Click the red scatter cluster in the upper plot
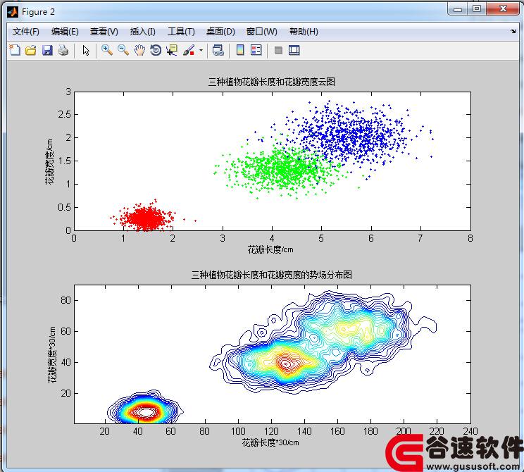The height and width of the screenshot is (472, 524). click(146, 218)
